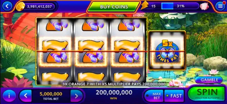Tap the gold coin balance icon

(x=20, y=6)
